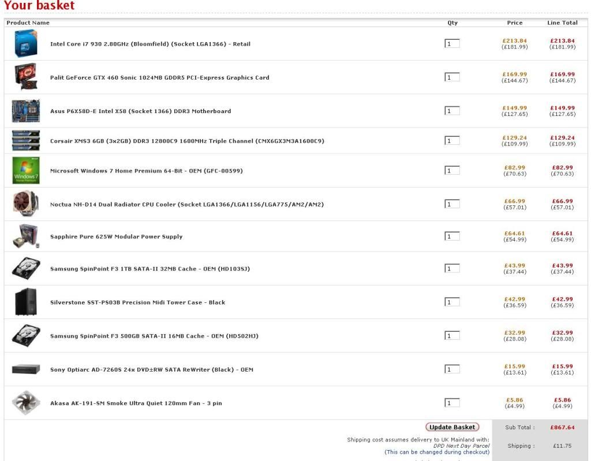Viewport: 591px width, 461px height.
Task: Click the Silverstone tower case thumbnail
Action: point(25,302)
